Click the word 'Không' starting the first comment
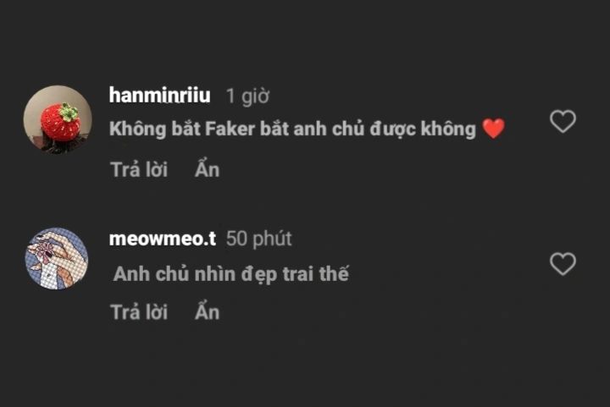This screenshot has height=407, width=610. (x=138, y=129)
